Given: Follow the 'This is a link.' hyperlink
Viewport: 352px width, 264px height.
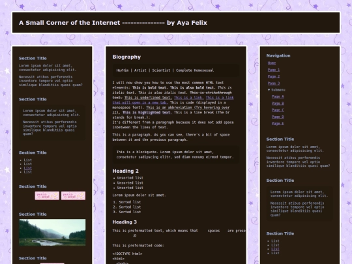Looking at the screenshot, I should (189, 97).
